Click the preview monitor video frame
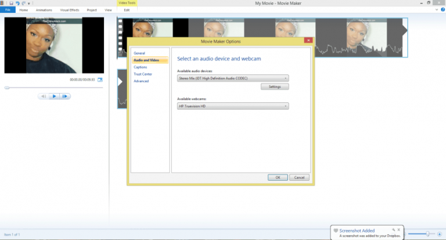Image resolution: width=446 pixels, height=240 pixels. click(54, 45)
